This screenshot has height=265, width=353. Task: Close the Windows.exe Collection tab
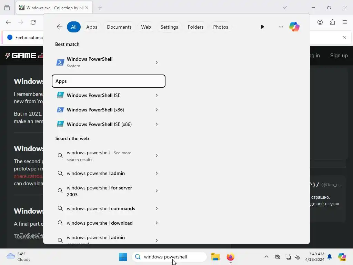point(87,8)
